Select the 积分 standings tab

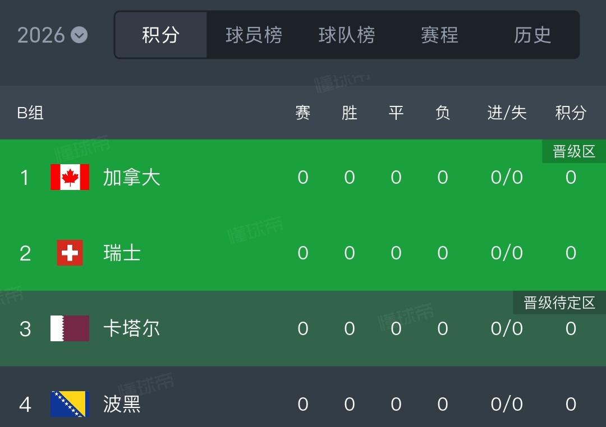160,35
